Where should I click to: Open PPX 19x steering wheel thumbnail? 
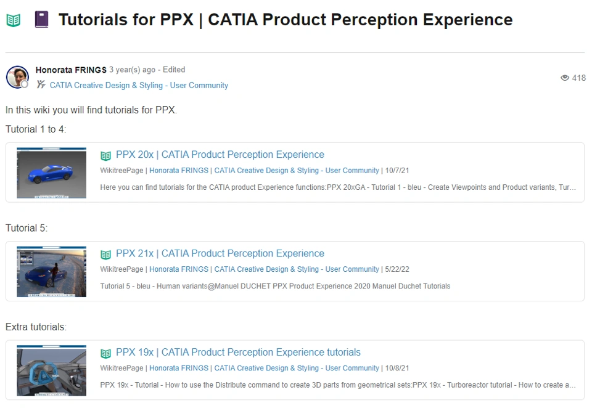51,370
